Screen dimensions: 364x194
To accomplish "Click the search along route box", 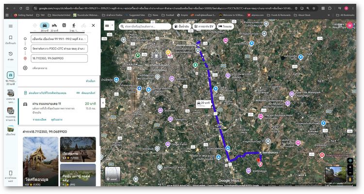I will pyautogui.click(x=145, y=26).
